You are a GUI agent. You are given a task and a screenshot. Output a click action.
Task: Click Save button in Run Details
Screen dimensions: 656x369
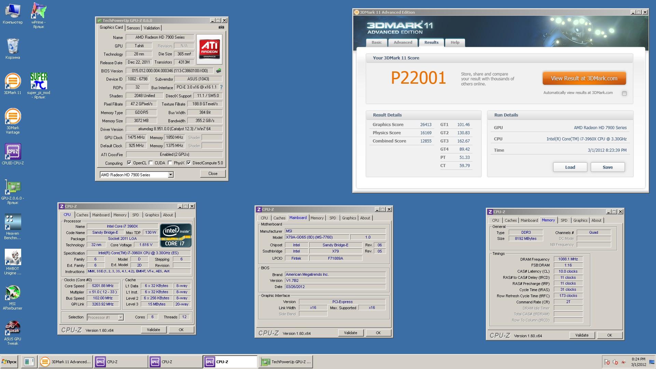tap(607, 167)
